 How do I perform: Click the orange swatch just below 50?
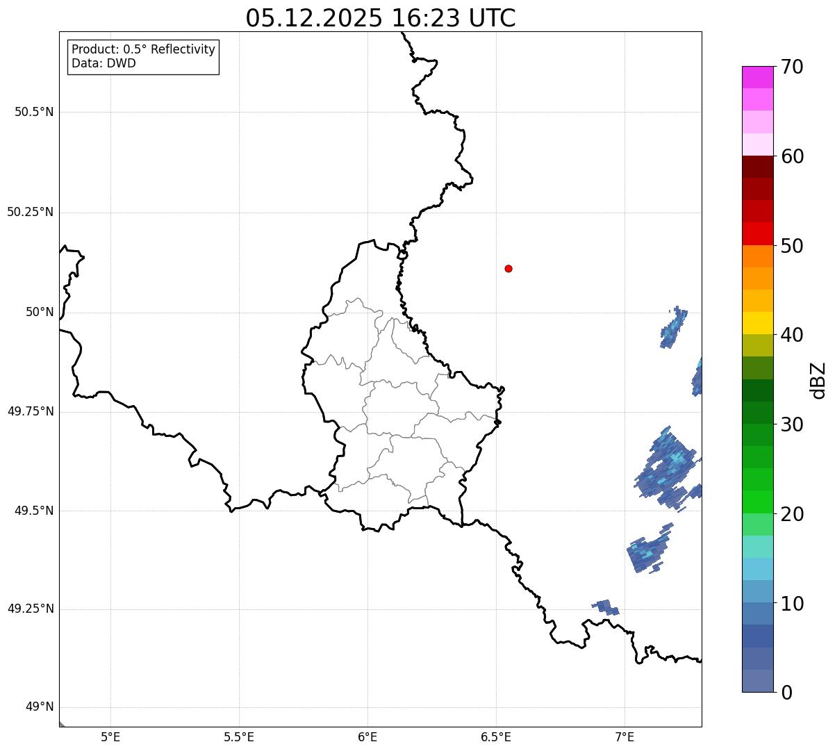757,256
